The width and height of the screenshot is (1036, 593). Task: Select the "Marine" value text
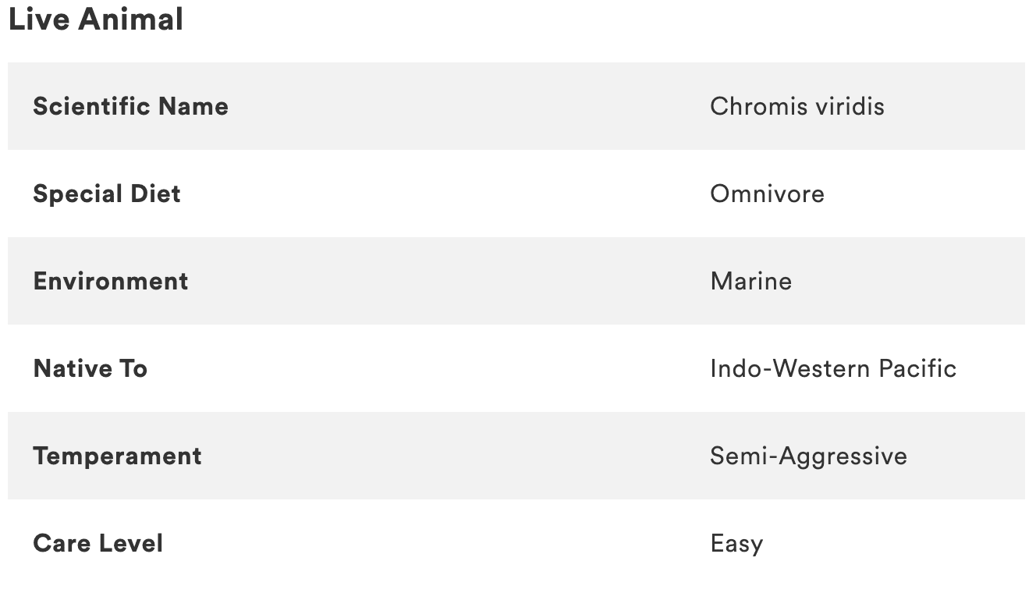tap(750, 281)
